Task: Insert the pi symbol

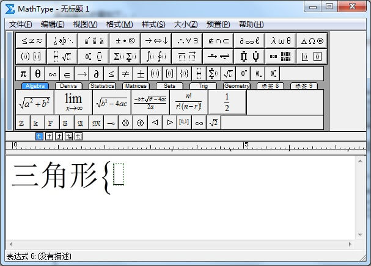Action: [23, 74]
